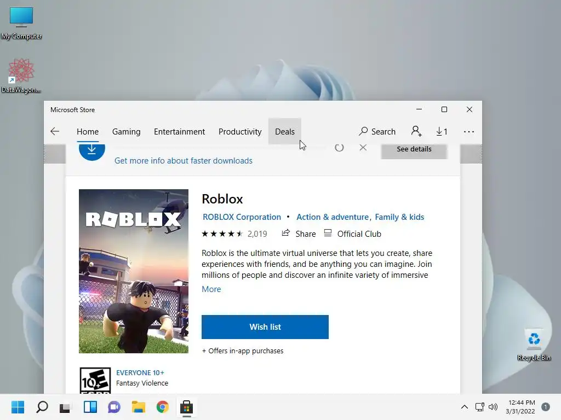Select the Recycle Bin desktop icon

pos(534,345)
